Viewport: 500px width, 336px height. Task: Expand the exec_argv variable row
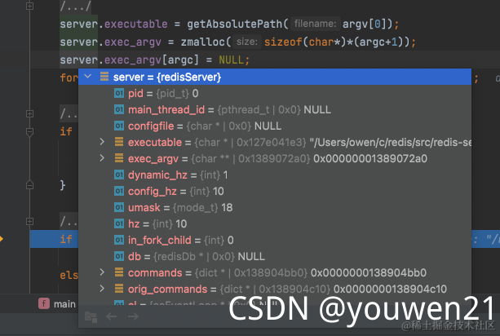[102, 157]
